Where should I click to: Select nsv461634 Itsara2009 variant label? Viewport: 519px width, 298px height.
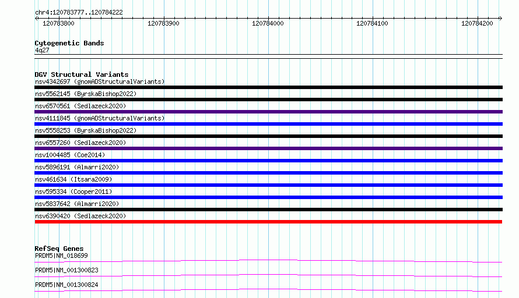[73, 179]
